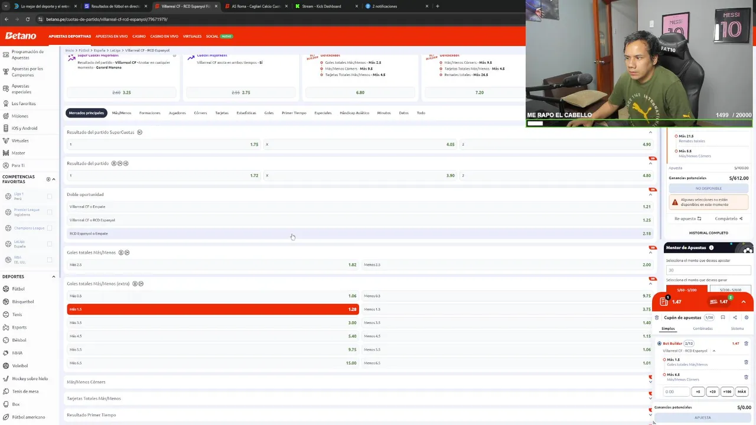This screenshot has width=756, height=425.
Task: Select the S/60 - S/200 win range
Action: coord(686,290)
